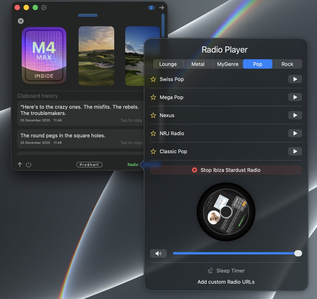
Task: Play the Swiss Pop station
Action: (x=295, y=79)
